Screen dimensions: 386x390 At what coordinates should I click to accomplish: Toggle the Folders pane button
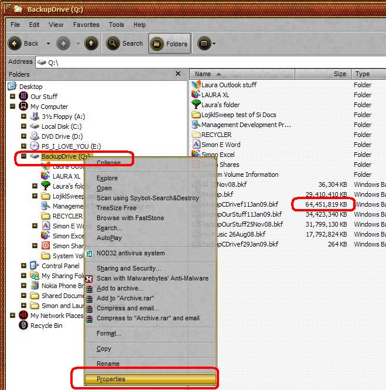tap(170, 43)
